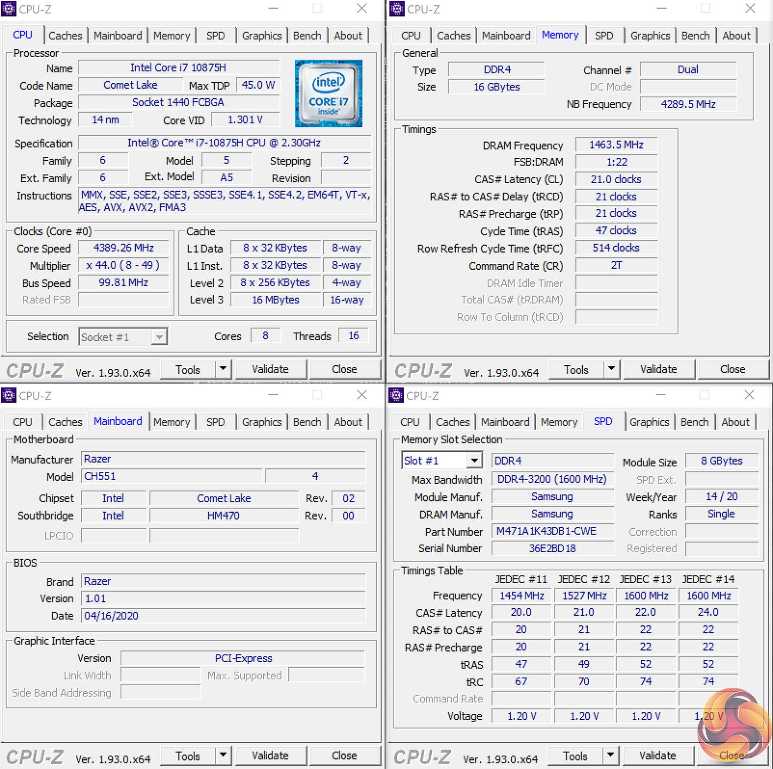Click the DRAM Frequency value "1463.5 MHz"
This screenshot has width=773, height=769.
pos(616,145)
